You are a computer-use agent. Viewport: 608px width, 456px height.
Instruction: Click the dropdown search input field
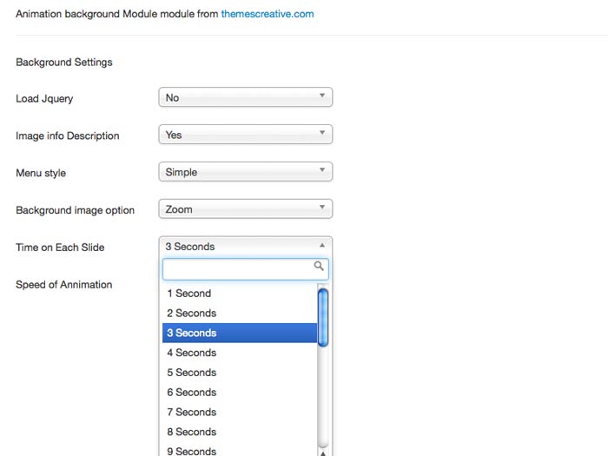coord(238,268)
